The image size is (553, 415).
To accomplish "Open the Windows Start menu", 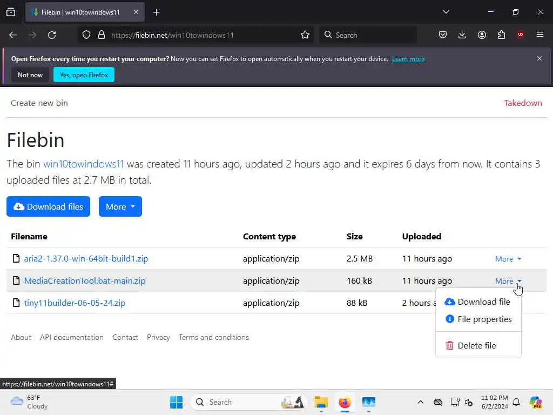I will pyautogui.click(x=177, y=402).
